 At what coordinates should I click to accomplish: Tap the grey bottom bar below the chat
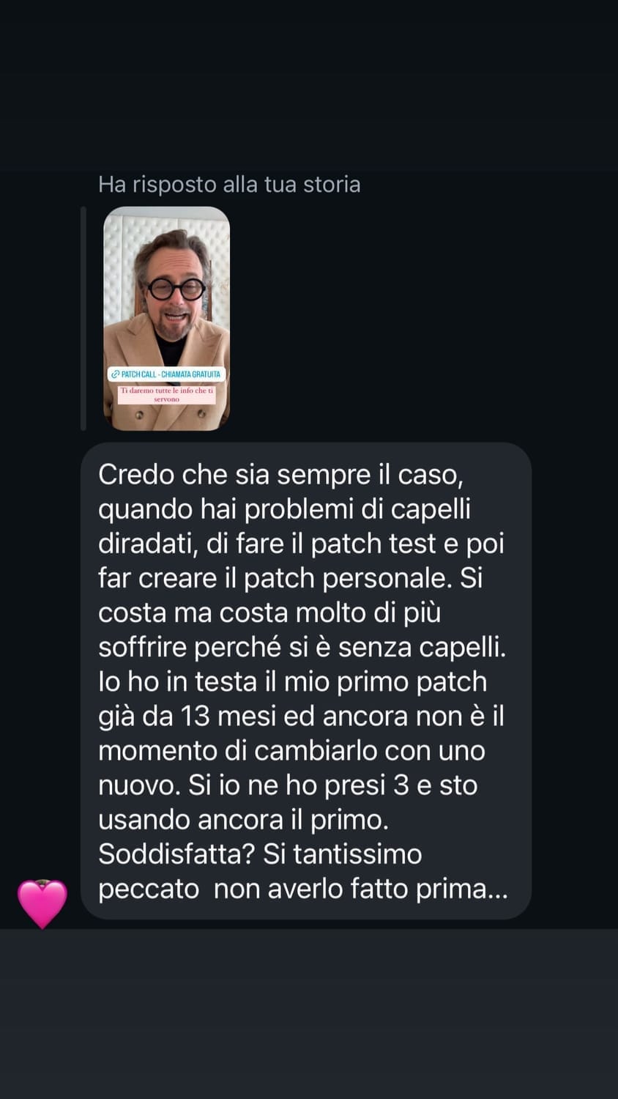309,1014
